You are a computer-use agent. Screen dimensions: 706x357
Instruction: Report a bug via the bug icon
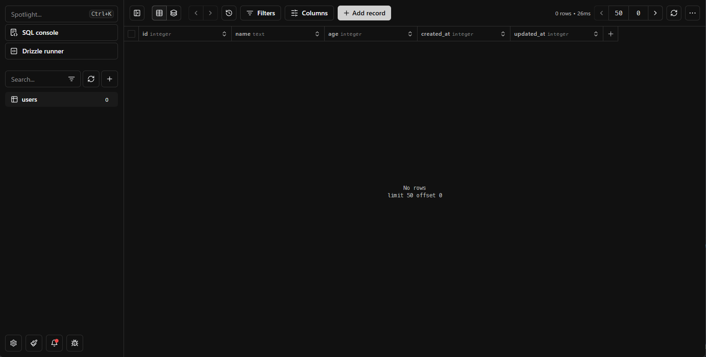[x=74, y=343]
